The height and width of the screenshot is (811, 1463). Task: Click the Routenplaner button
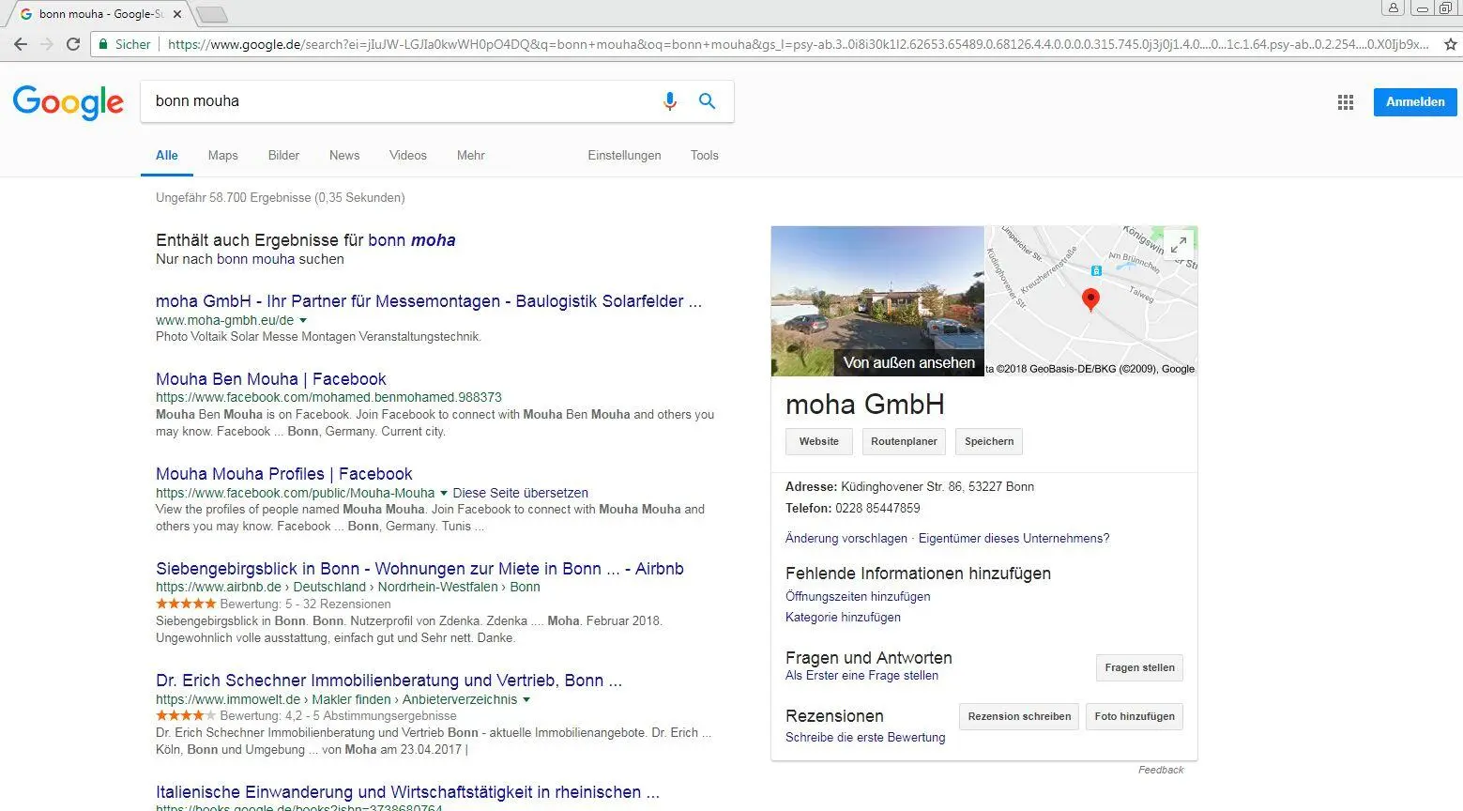[904, 442]
